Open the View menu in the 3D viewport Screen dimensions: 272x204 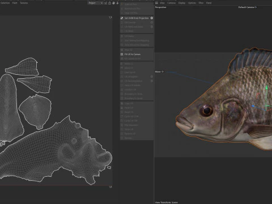click(x=162, y=3)
